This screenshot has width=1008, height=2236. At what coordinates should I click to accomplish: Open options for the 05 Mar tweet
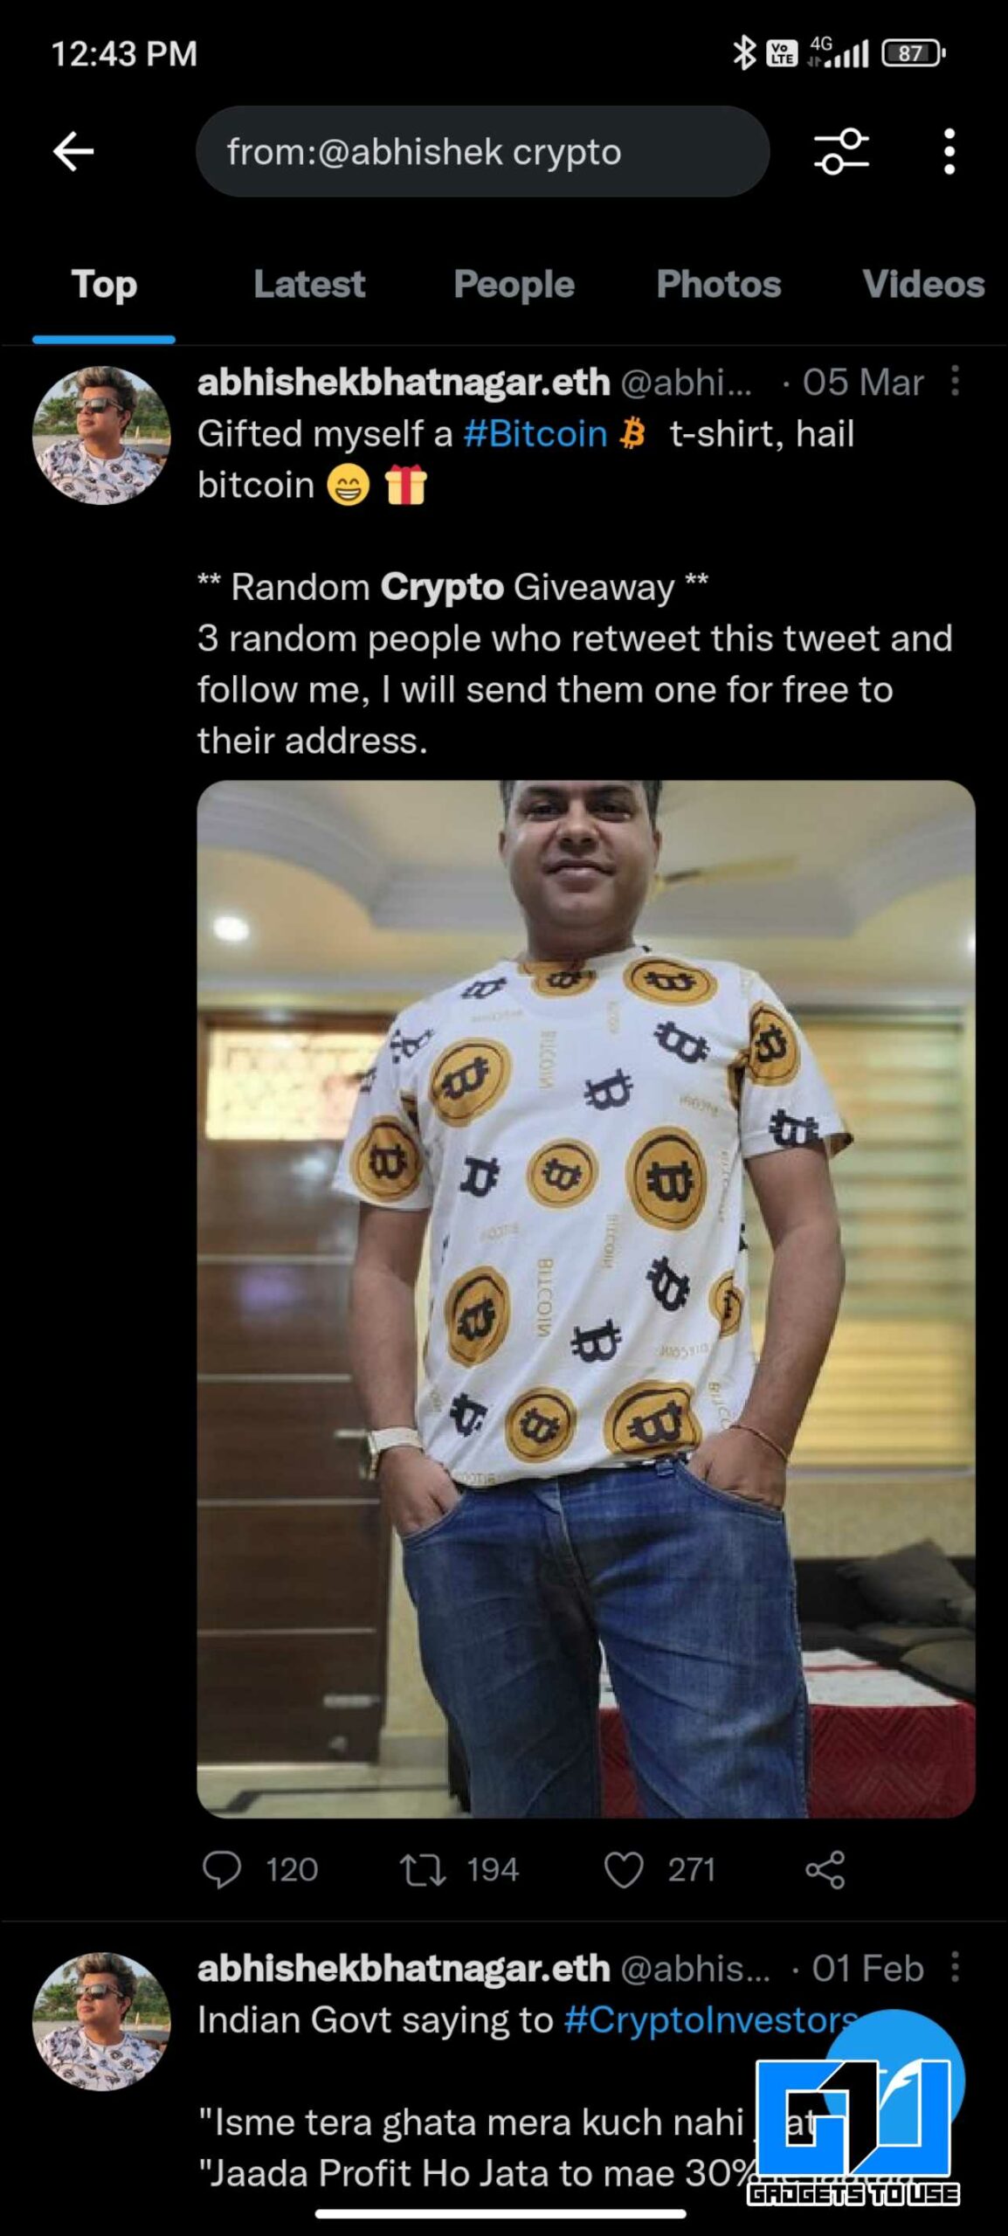tap(956, 382)
